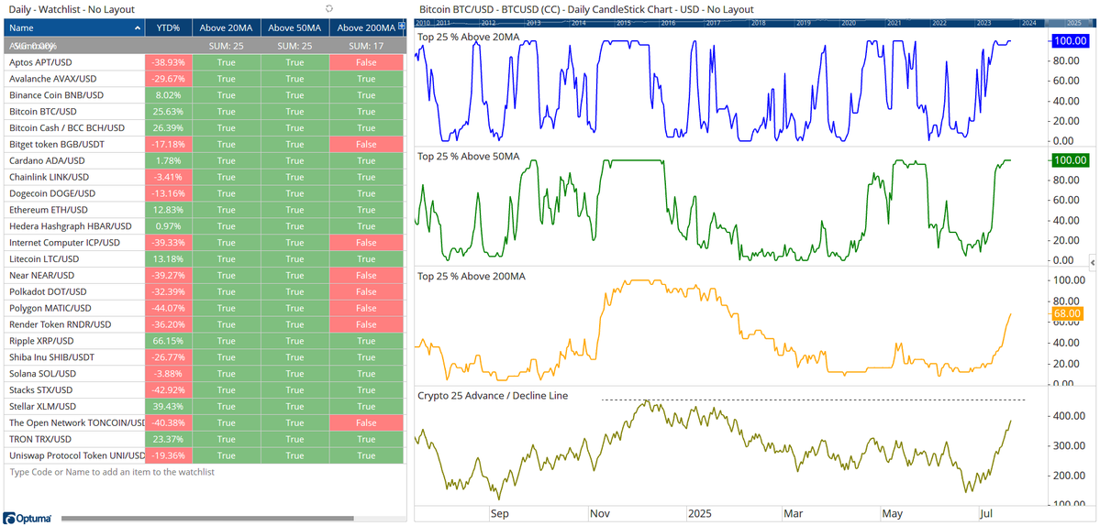Screen dimensions: 1100x526
Task: Click the Bitcoin BTC/USD candlestick chart title
Action: coord(585,9)
